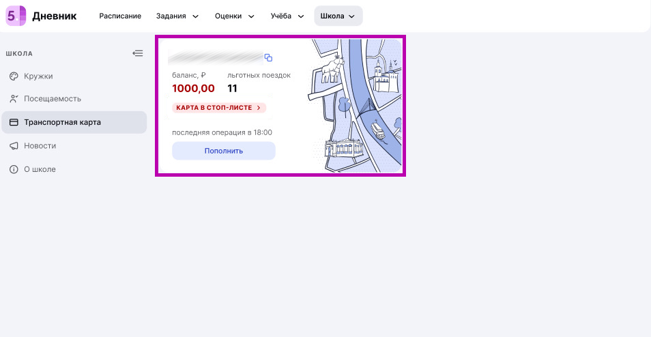Open the Школа dropdown menu
The height and width of the screenshot is (337, 651).
click(x=338, y=16)
